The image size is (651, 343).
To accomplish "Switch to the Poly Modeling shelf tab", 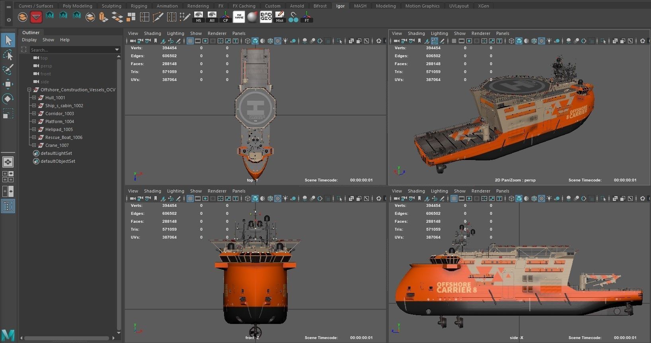I will pos(77,6).
